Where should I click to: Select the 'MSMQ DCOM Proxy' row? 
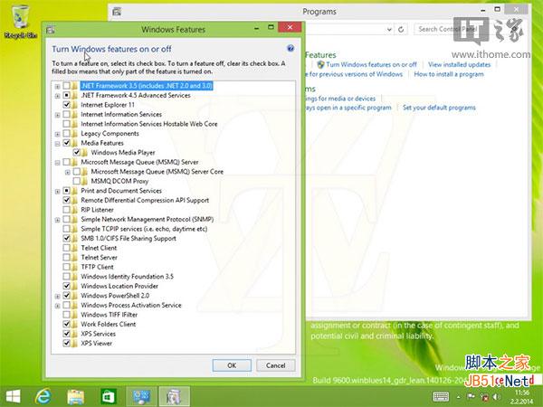point(119,181)
